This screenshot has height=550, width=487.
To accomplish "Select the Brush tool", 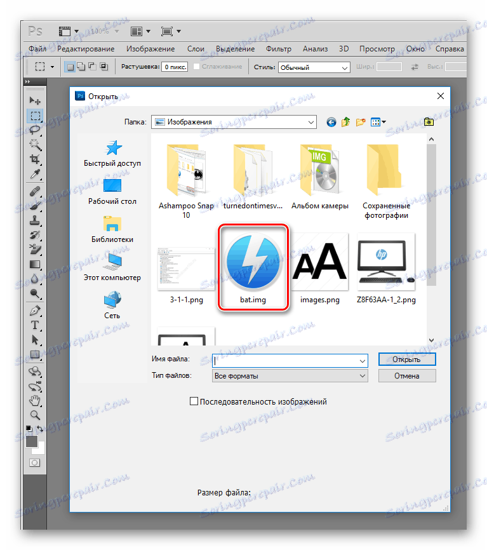I will (x=35, y=206).
